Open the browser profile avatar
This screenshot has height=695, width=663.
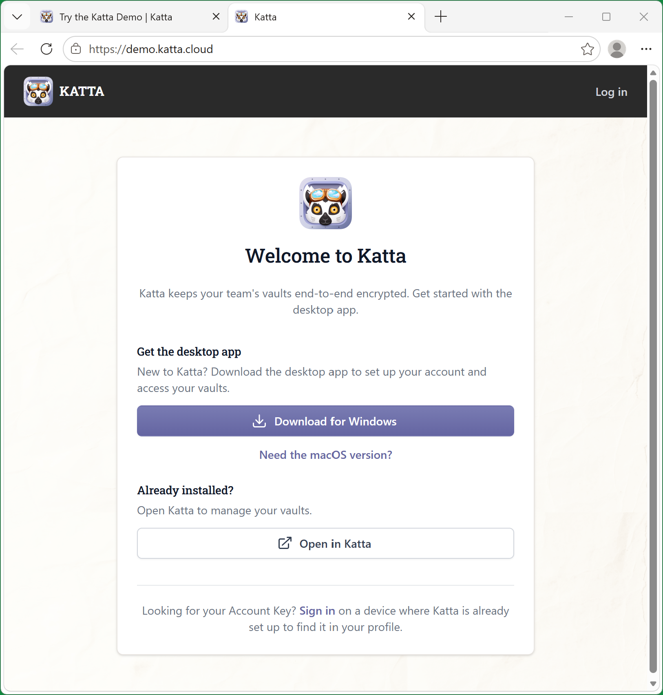[x=617, y=49]
